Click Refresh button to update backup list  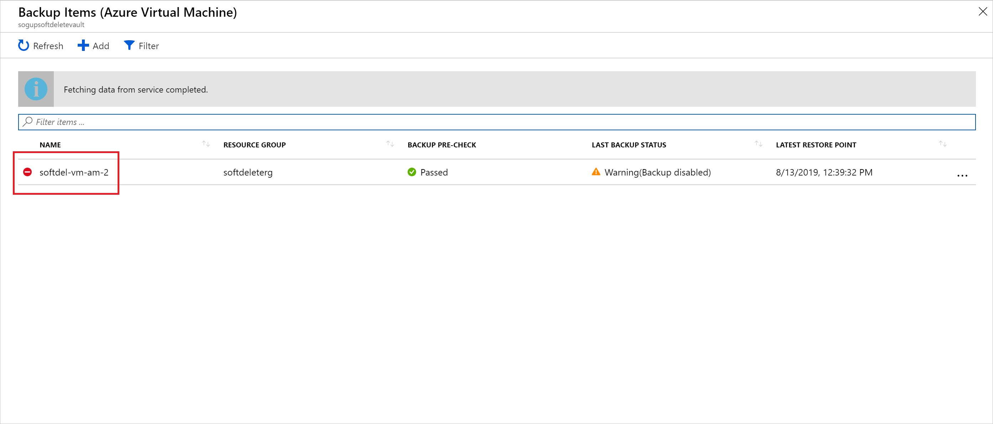41,45
